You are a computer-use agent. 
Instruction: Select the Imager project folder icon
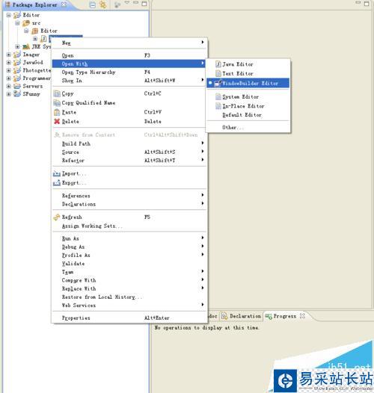17,55
